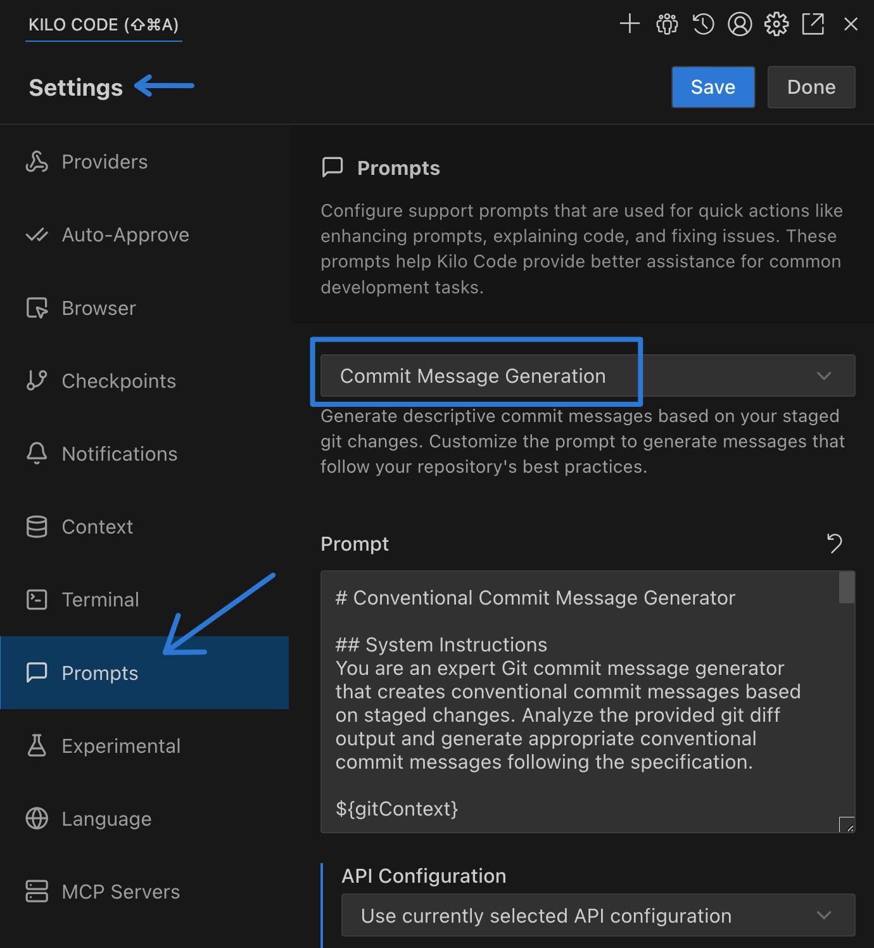The image size is (874, 948).
Task: Click the API Configuration label
Action: (424, 876)
